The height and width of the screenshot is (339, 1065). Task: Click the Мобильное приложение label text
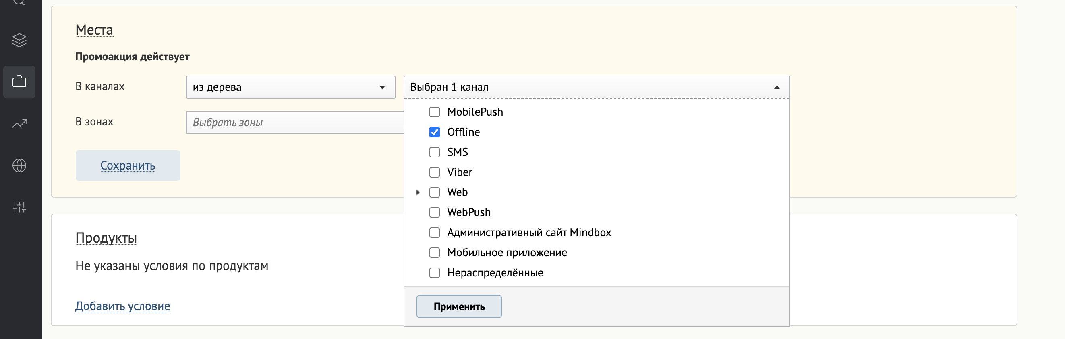pos(507,252)
